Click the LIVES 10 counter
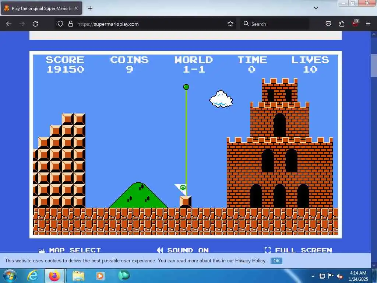This screenshot has height=283, width=377. point(310,64)
